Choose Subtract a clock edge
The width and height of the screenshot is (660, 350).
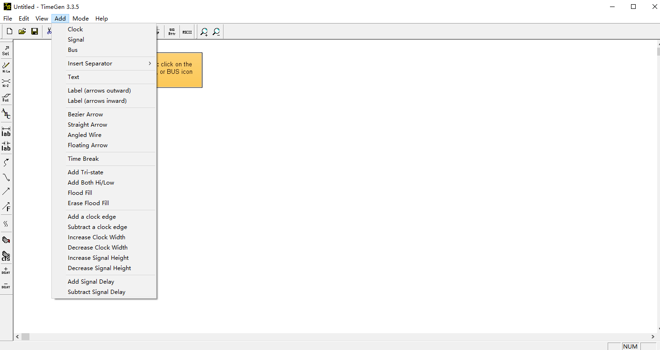pos(104,227)
